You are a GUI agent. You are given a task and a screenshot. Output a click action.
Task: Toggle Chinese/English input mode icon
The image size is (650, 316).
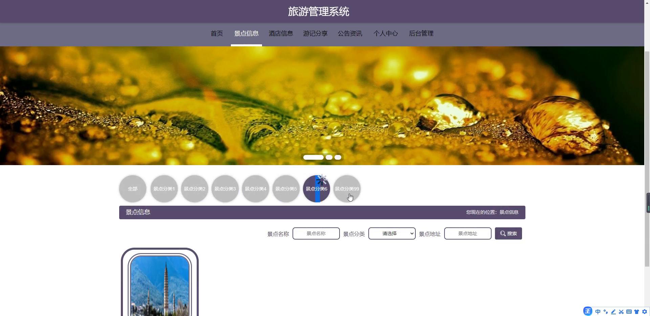598,312
